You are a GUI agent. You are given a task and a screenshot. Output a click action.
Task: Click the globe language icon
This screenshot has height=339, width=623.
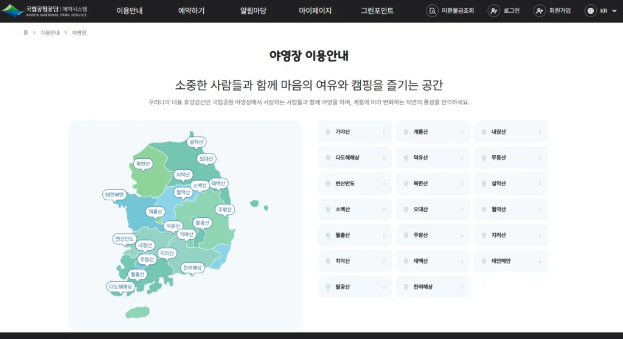pos(590,11)
